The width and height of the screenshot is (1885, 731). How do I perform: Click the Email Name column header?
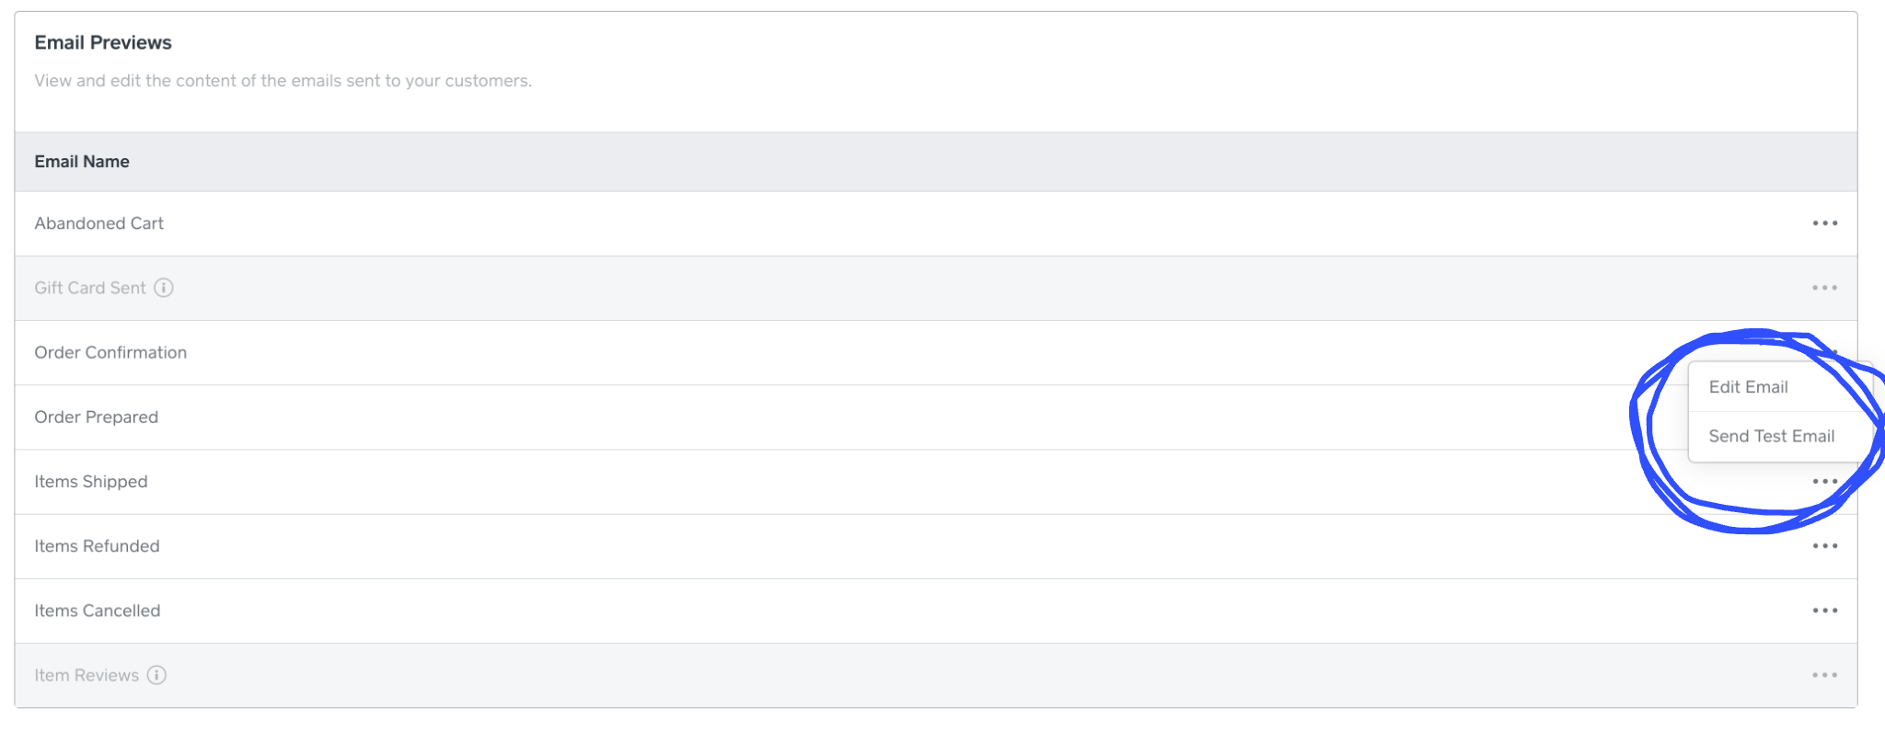point(82,162)
